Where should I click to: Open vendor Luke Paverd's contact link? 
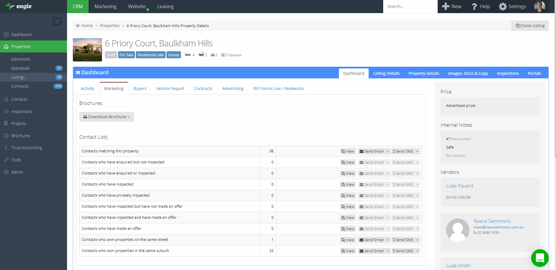(x=460, y=186)
